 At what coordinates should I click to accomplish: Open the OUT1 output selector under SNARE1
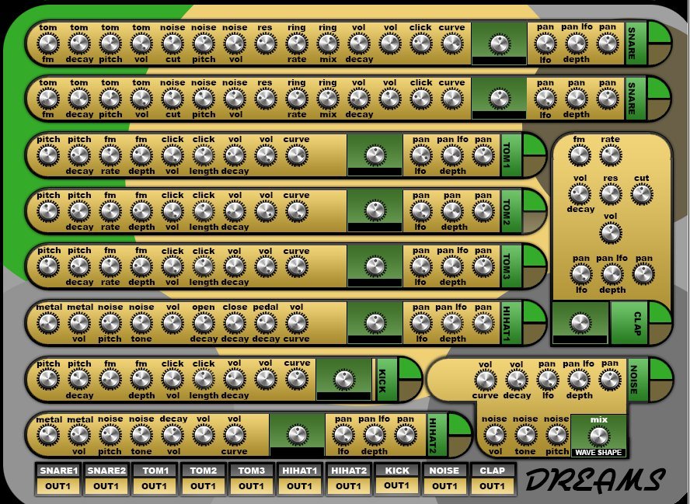tap(58, 486)
